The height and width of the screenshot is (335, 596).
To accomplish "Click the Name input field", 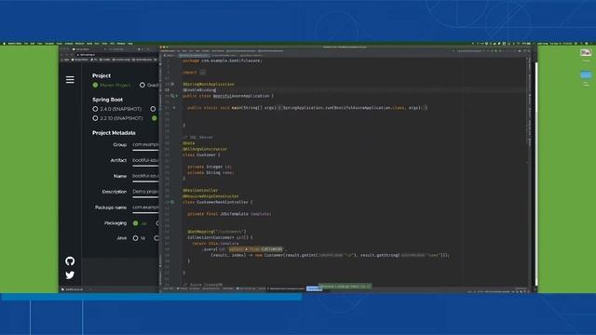I will 145,176.
